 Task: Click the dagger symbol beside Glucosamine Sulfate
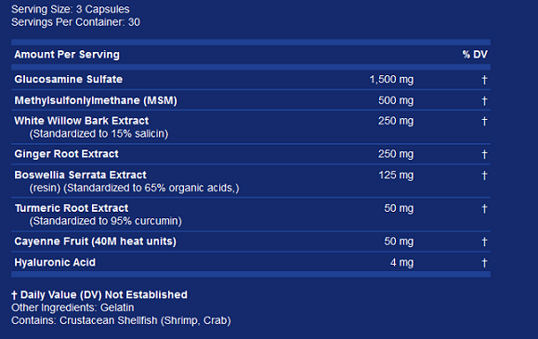point(484,80)
